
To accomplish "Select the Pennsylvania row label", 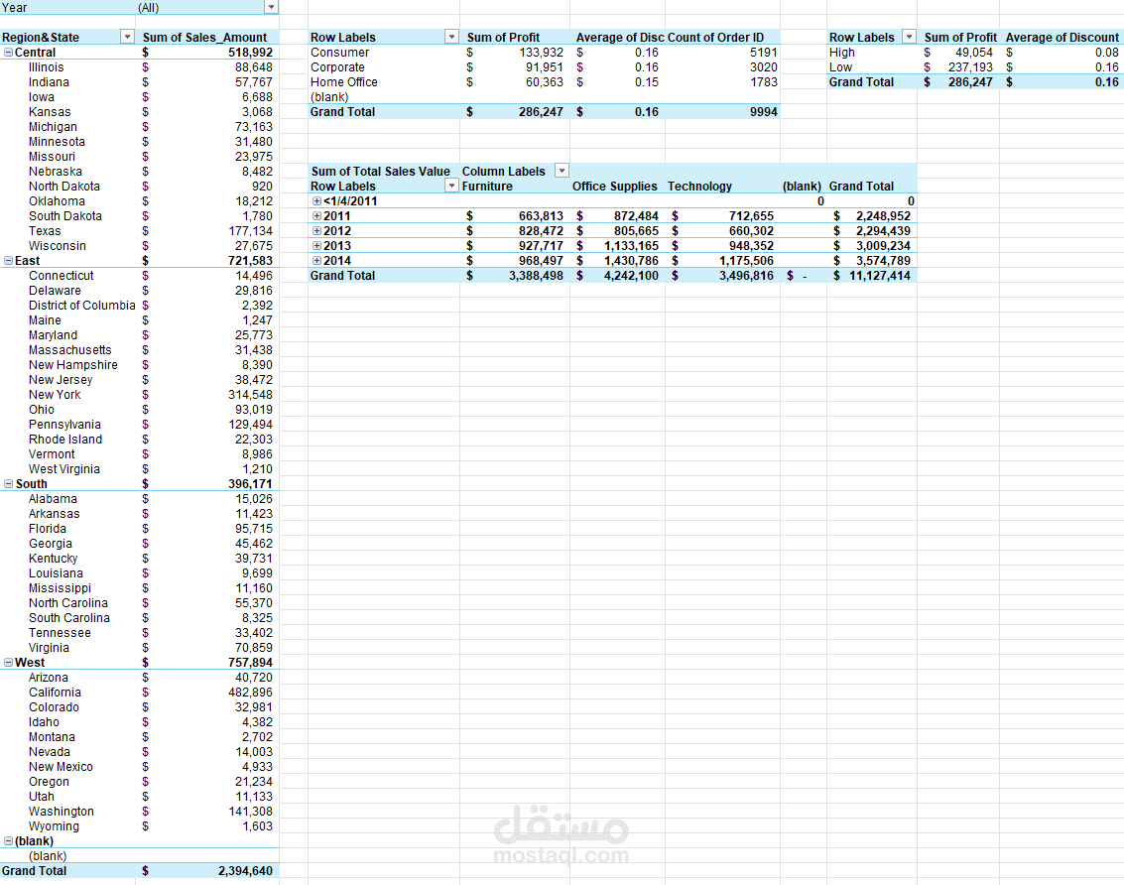I will tap(64, 425).
